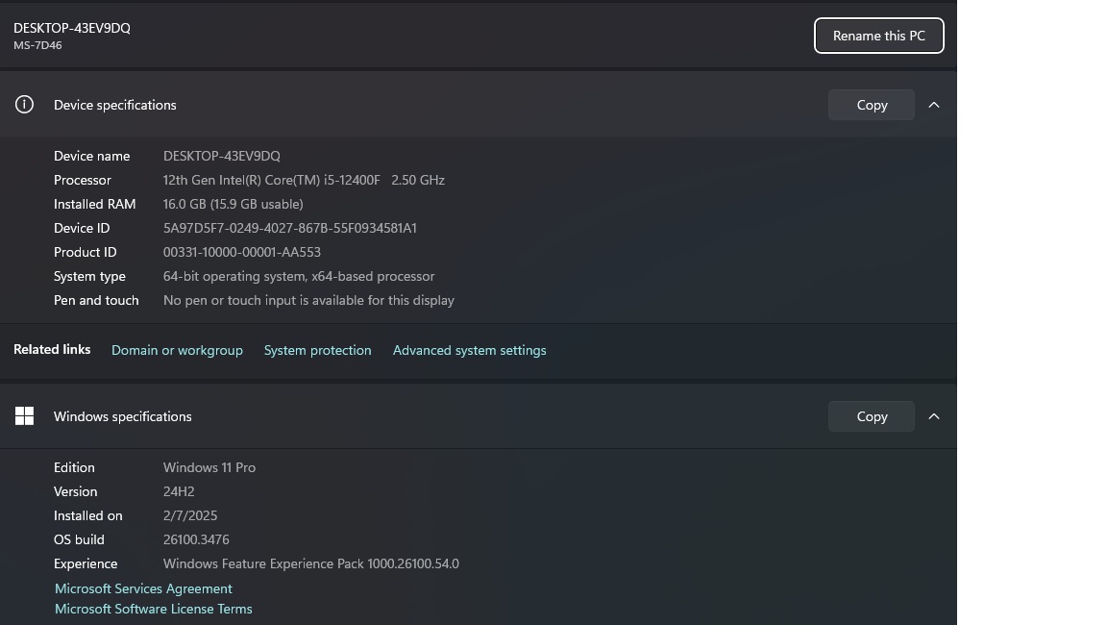Open Advanced system settings link
This screenshot has height=625, width=1107.
(x=469, y=350)
